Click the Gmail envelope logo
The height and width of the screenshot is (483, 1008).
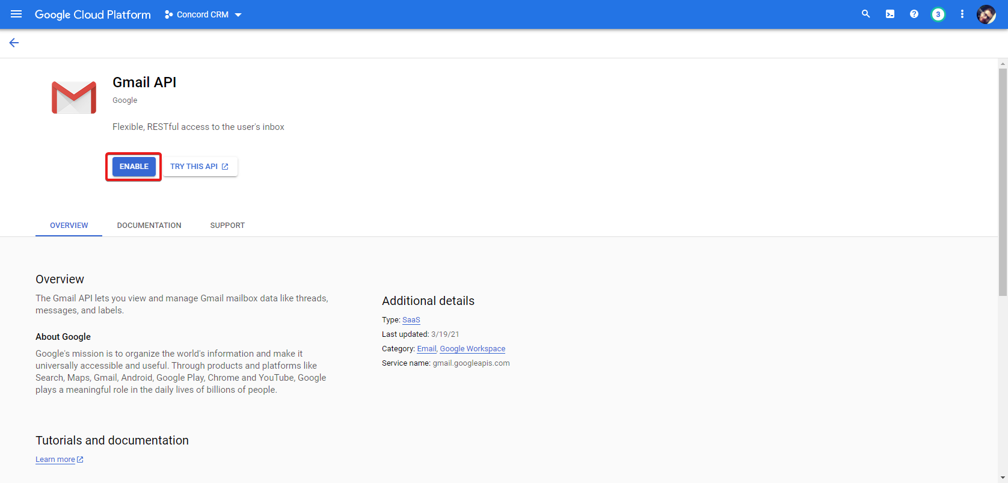click(74, 97)
